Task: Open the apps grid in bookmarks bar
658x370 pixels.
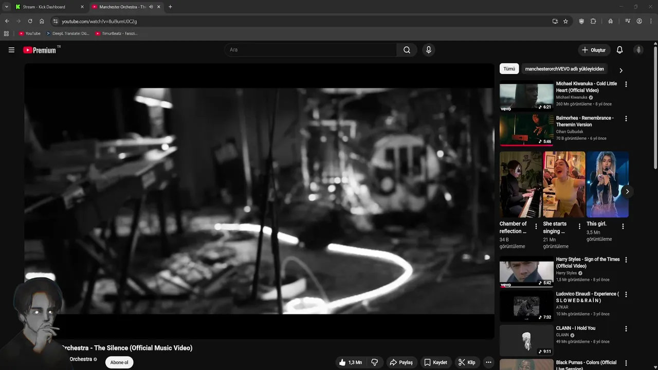Action: point(6,33)
